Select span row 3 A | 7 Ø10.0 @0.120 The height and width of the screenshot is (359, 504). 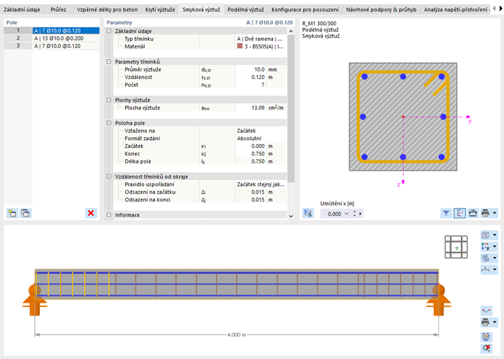52,46
